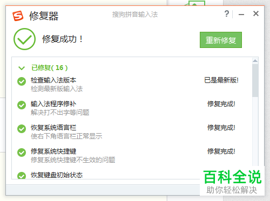Click 修复完成! status for 修复系统快捷键
Image resolution: width=270 pixels, height=201 pixels.
pyautogui.click(x=221, y=151)
